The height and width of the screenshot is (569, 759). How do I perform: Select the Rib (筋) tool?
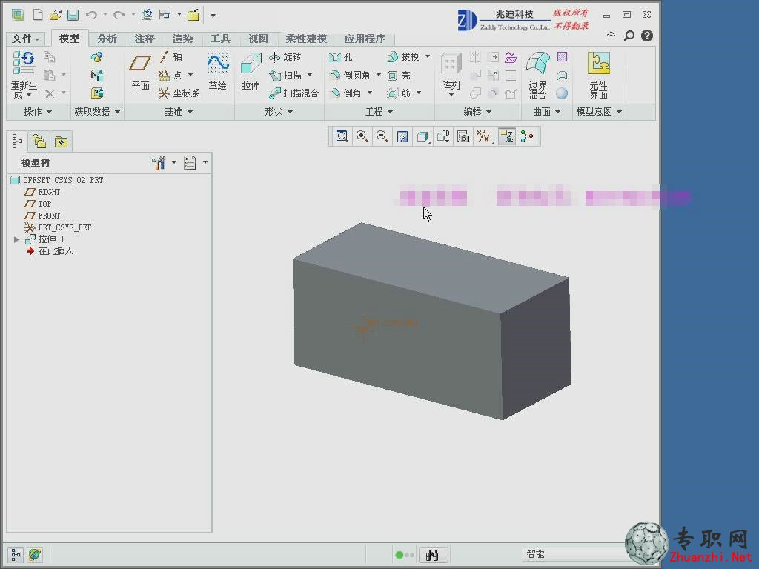pyautogui.click(x=399, y=93)
